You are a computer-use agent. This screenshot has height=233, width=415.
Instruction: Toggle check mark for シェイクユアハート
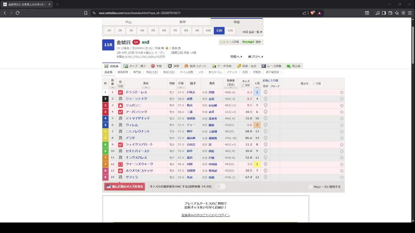tap(120, 145)
